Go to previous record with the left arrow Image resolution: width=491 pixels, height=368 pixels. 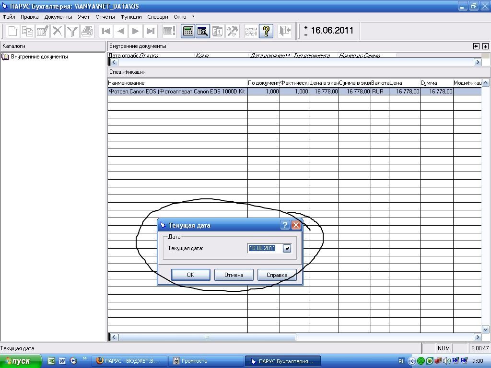coord(121,31)
